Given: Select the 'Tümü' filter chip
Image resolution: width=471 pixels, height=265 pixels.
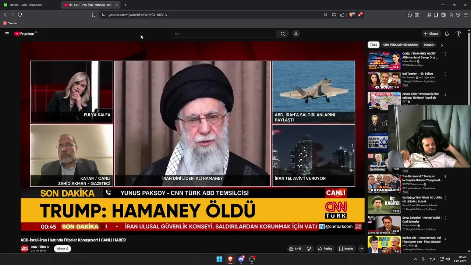Looking at the screenshot, I should point(373,45).
